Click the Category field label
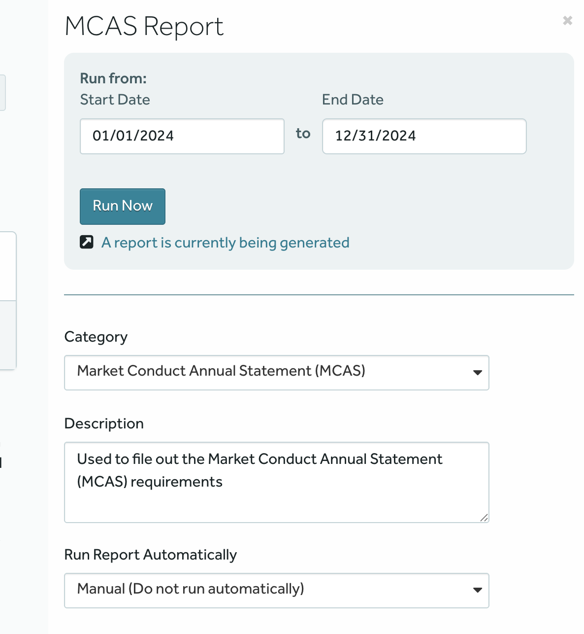584x634 pixels. coord(96,337)
